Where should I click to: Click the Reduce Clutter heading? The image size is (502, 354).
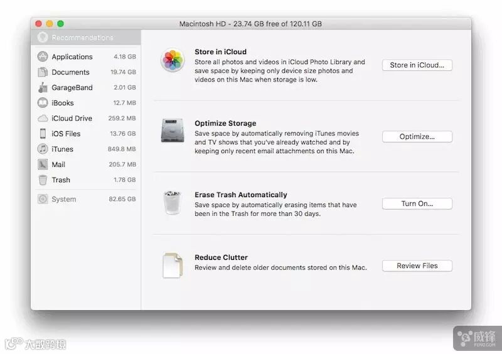[222, 257]
